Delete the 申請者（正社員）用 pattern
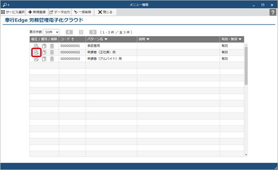 tap(52, 52)
